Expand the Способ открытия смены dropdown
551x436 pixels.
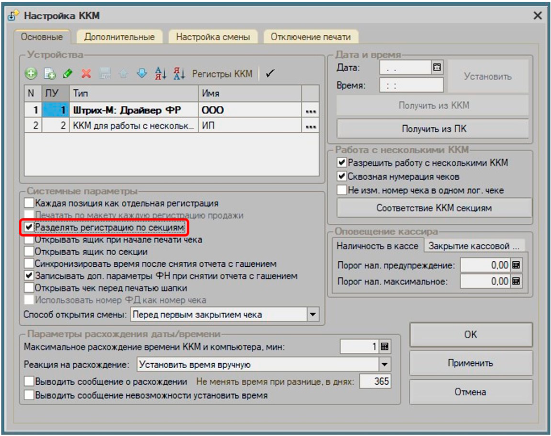313,315
